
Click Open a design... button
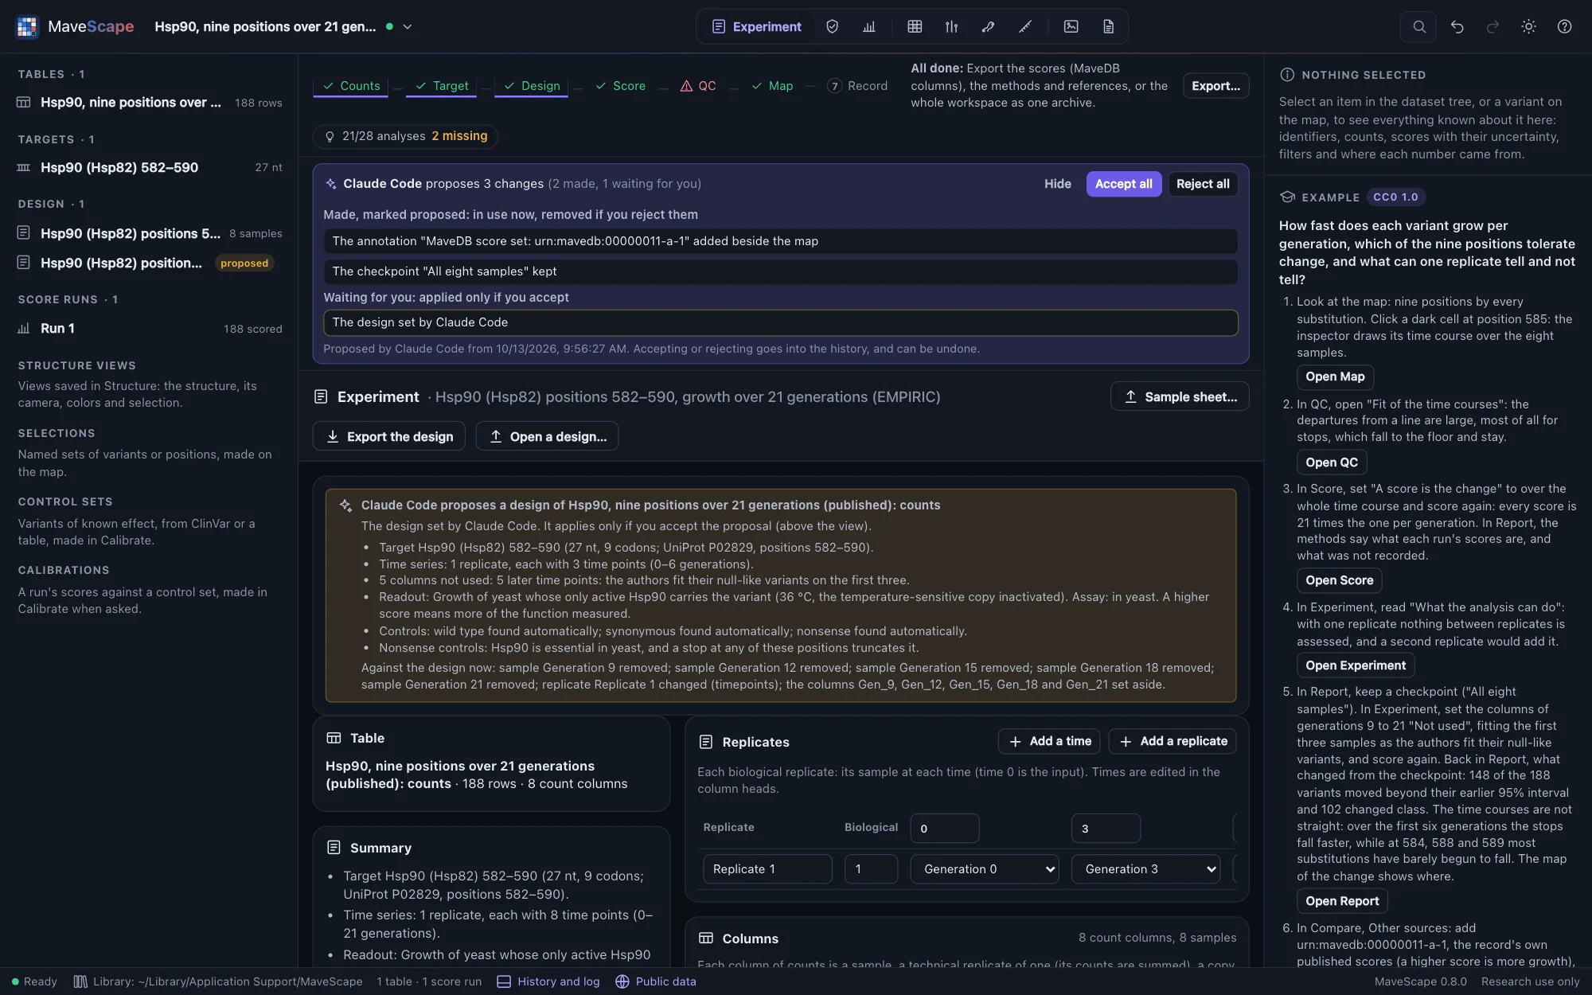(547, 436)
